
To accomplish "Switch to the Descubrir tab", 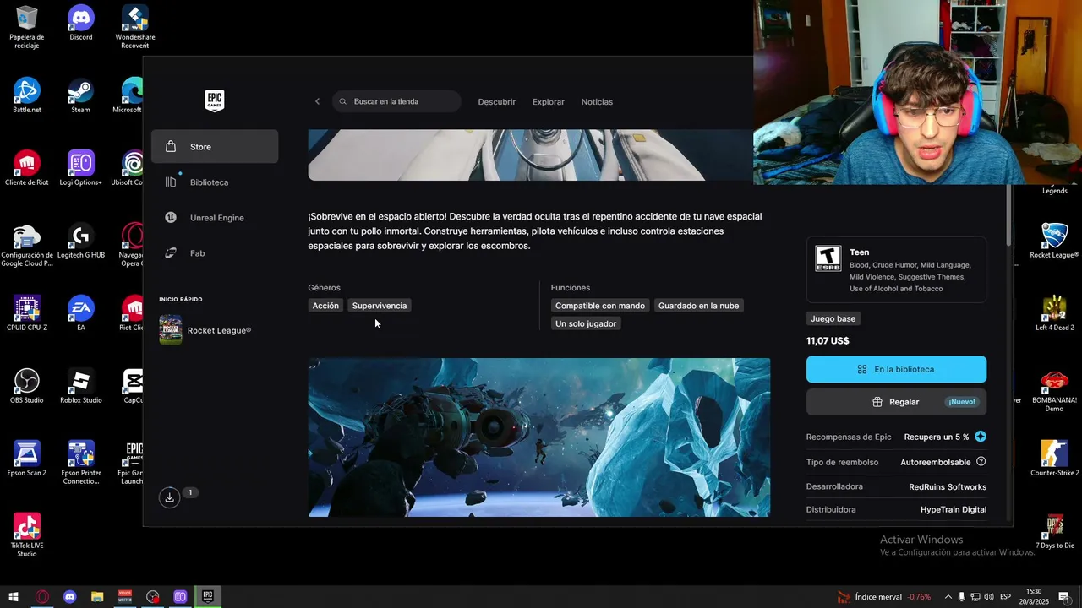I will [x=497, y=101].
